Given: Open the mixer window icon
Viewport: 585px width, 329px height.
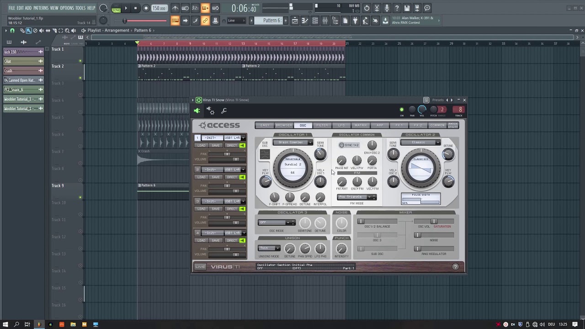Looking at the screenshot, I should (325, 21).
